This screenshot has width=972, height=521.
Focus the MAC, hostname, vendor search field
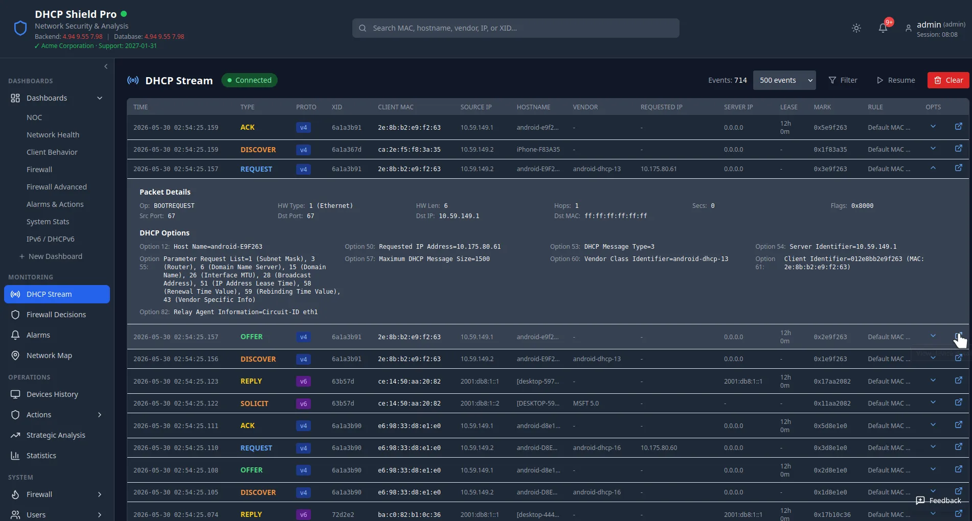pyautogui.click(x=515, y=28)
